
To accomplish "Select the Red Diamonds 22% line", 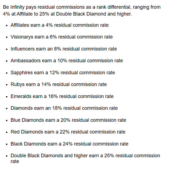I will [68, 132].
